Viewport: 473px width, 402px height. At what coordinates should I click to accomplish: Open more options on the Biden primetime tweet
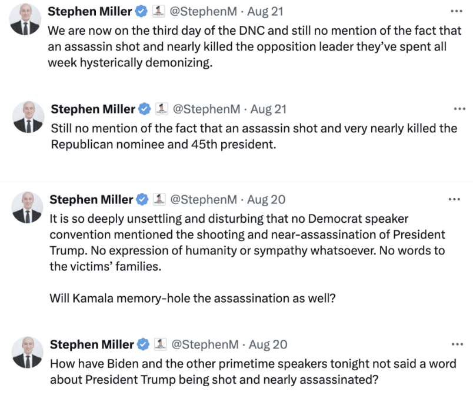[457, 344]
